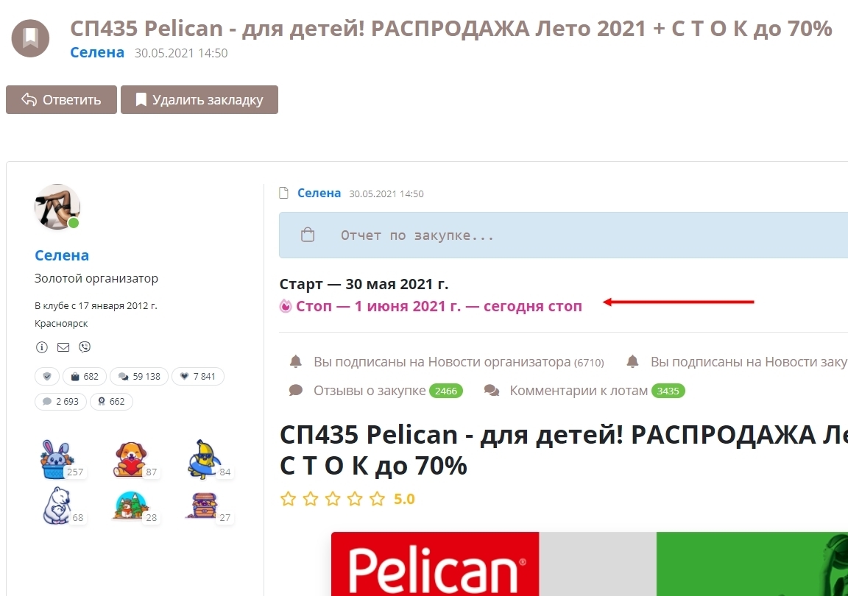Click the 5.0 rating value
The height and width of the screenshot is (596, 848).
[x=404, y=499]
